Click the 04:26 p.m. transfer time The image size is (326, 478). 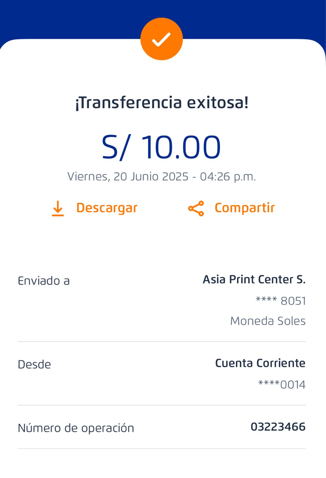click(x=228, y=177)
